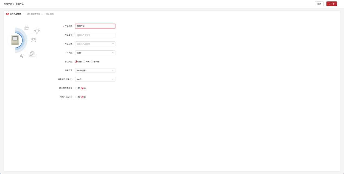Image resolution: width=344 pixels, height=174 pixels.
Task: Select 网关 as the node type
Action: 84,62
